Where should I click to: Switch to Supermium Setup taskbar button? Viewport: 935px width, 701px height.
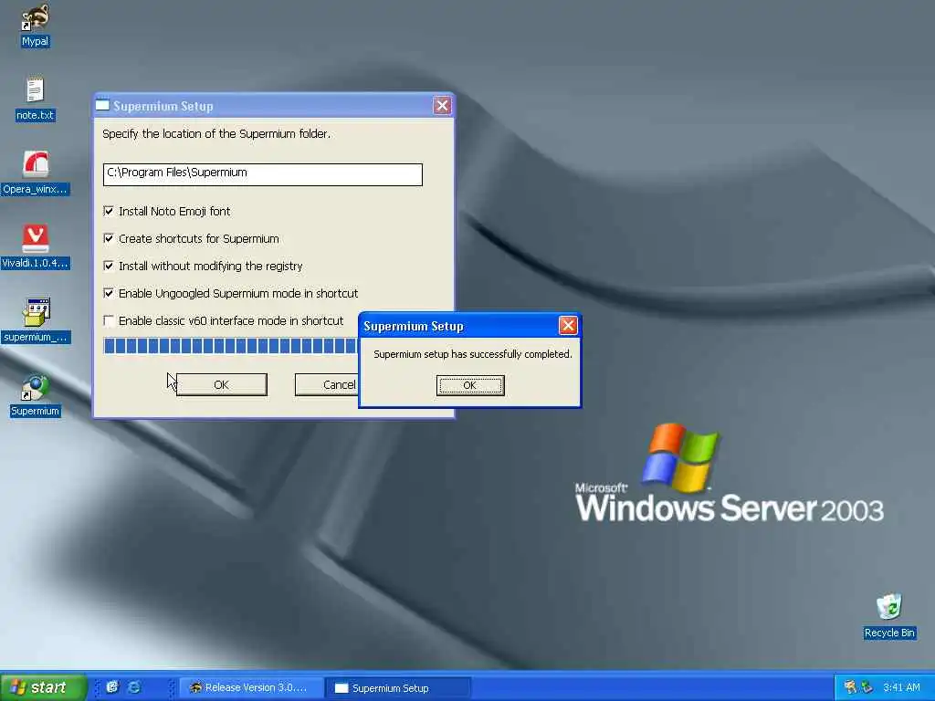pos(398,688)
